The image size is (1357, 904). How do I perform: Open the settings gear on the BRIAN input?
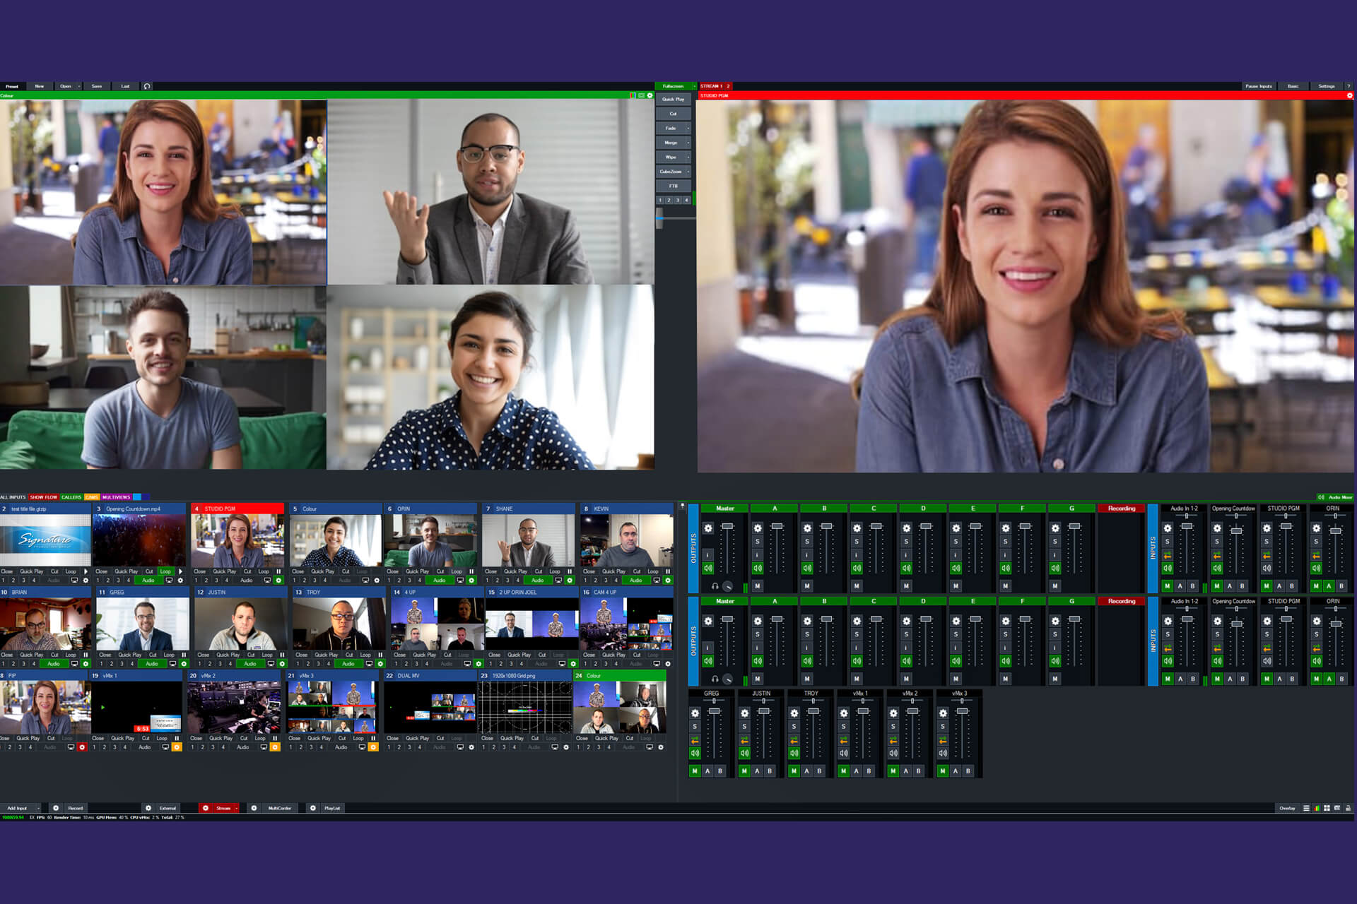tap(86, 664)
